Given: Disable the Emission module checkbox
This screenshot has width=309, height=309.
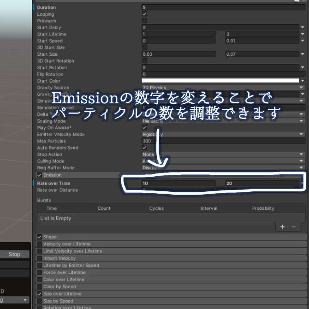Looking at the screenshot, I should pos(39,175).
